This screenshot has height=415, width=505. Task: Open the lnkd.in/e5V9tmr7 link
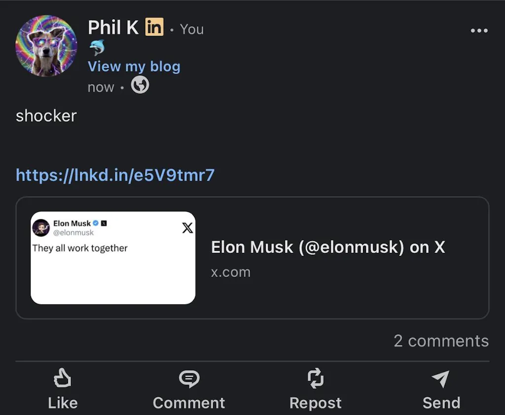115,175
